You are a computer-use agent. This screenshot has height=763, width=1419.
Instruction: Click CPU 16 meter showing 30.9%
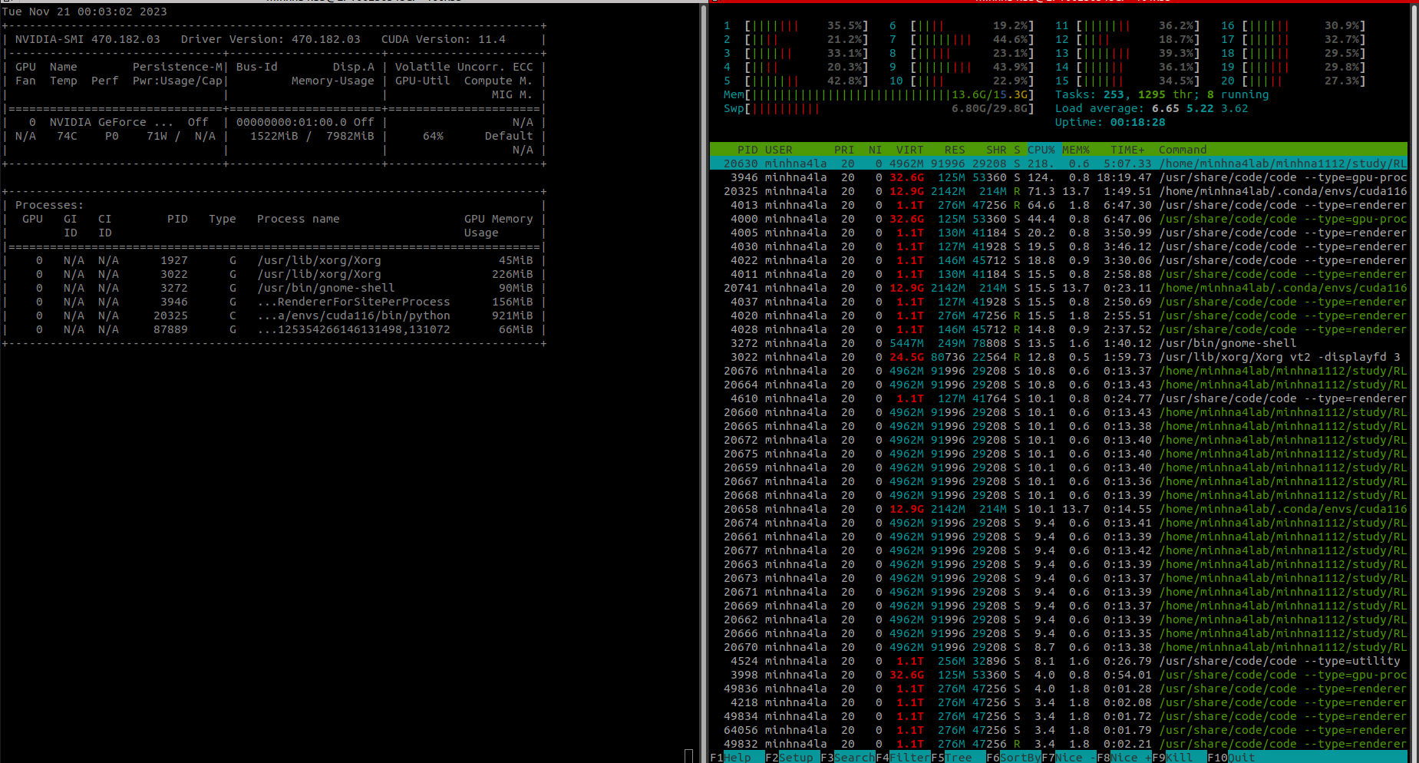point(1293,25)
